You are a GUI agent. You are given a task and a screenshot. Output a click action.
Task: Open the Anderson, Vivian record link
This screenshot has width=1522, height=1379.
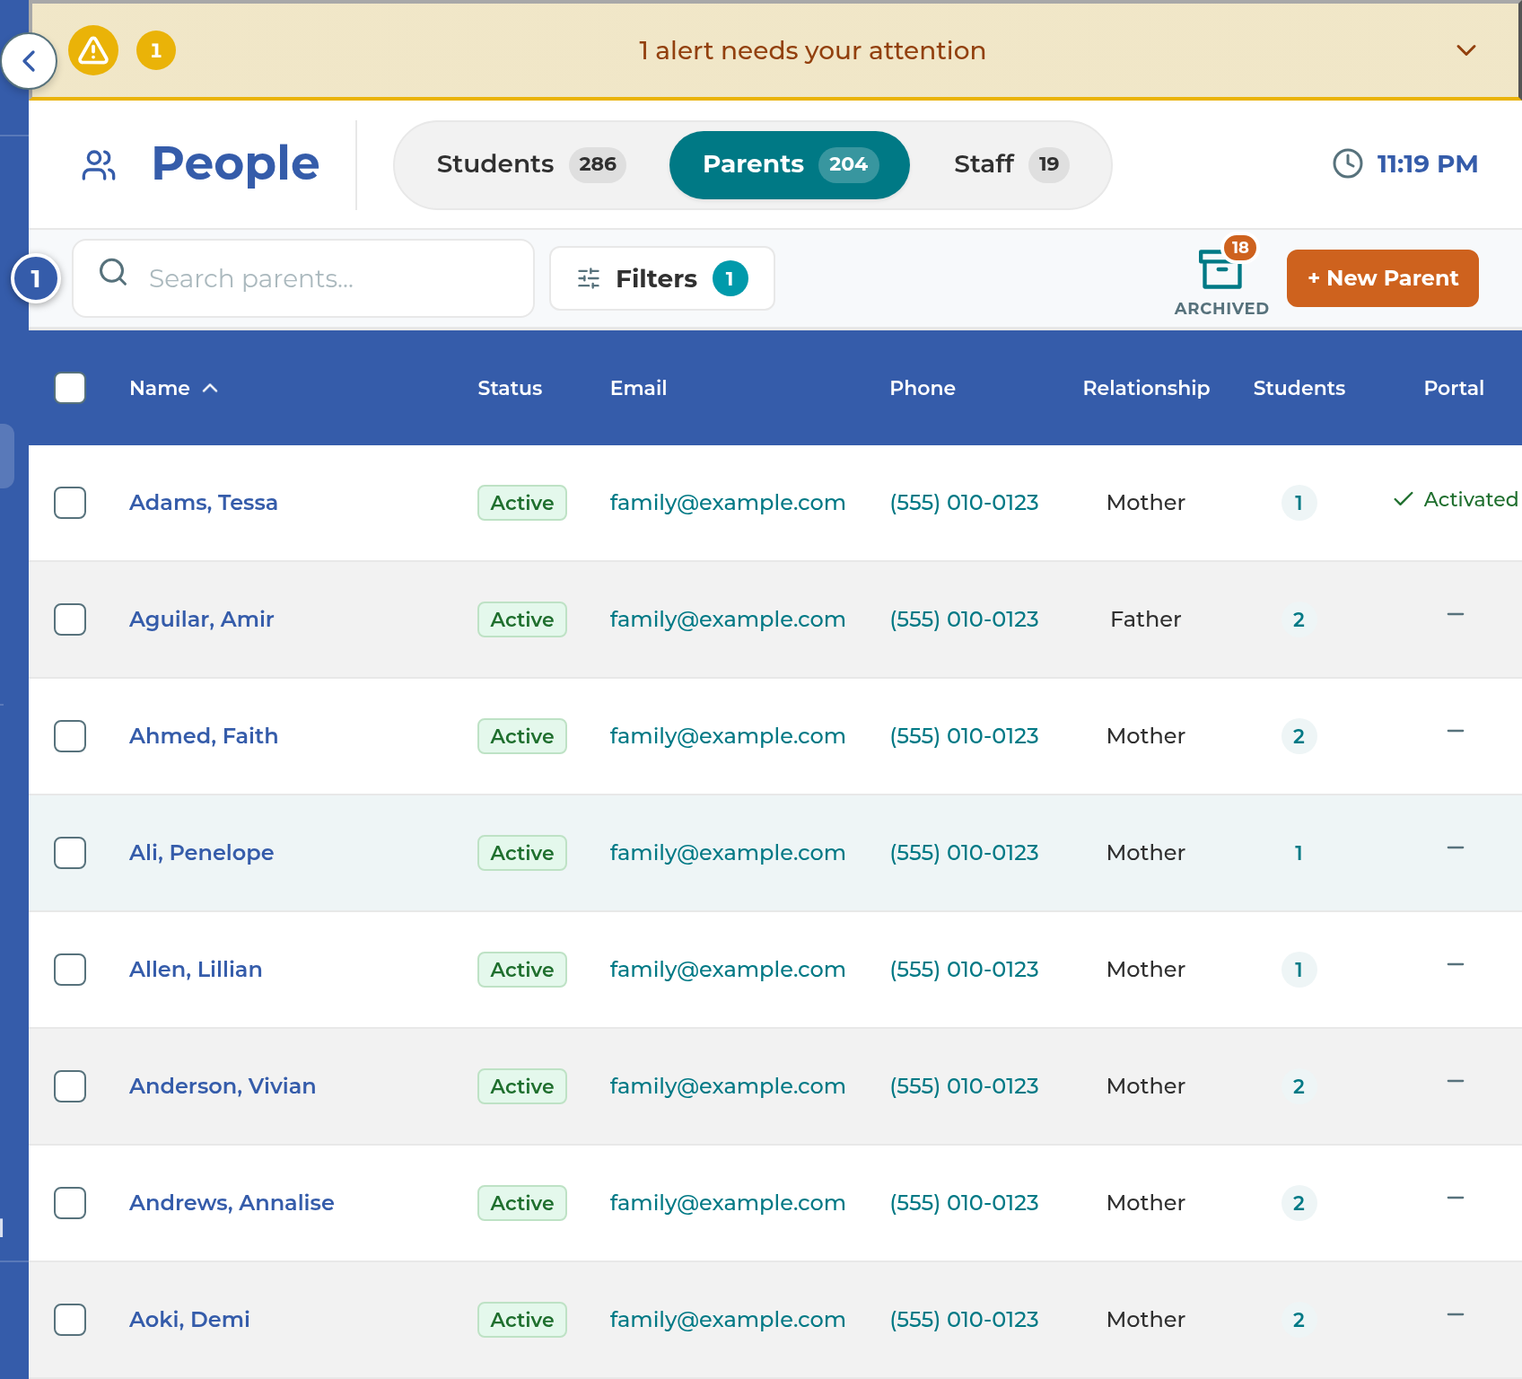(223, 1086)
